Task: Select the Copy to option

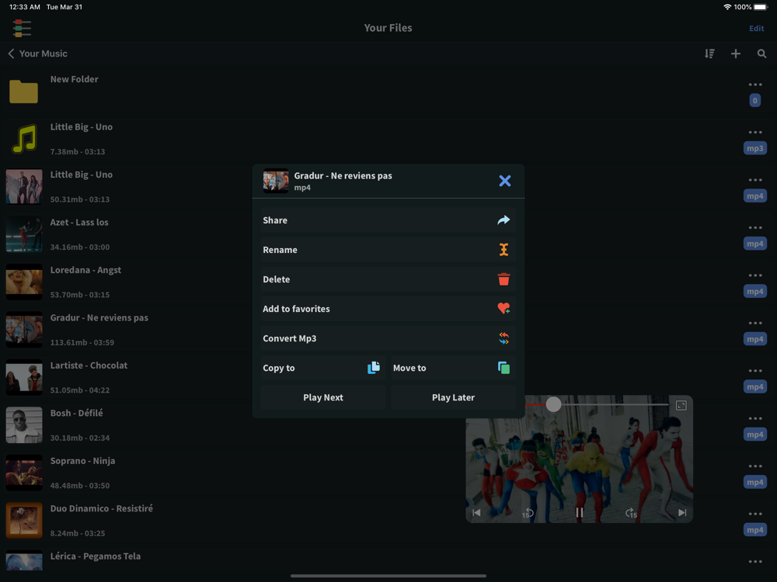Action: 322,368
